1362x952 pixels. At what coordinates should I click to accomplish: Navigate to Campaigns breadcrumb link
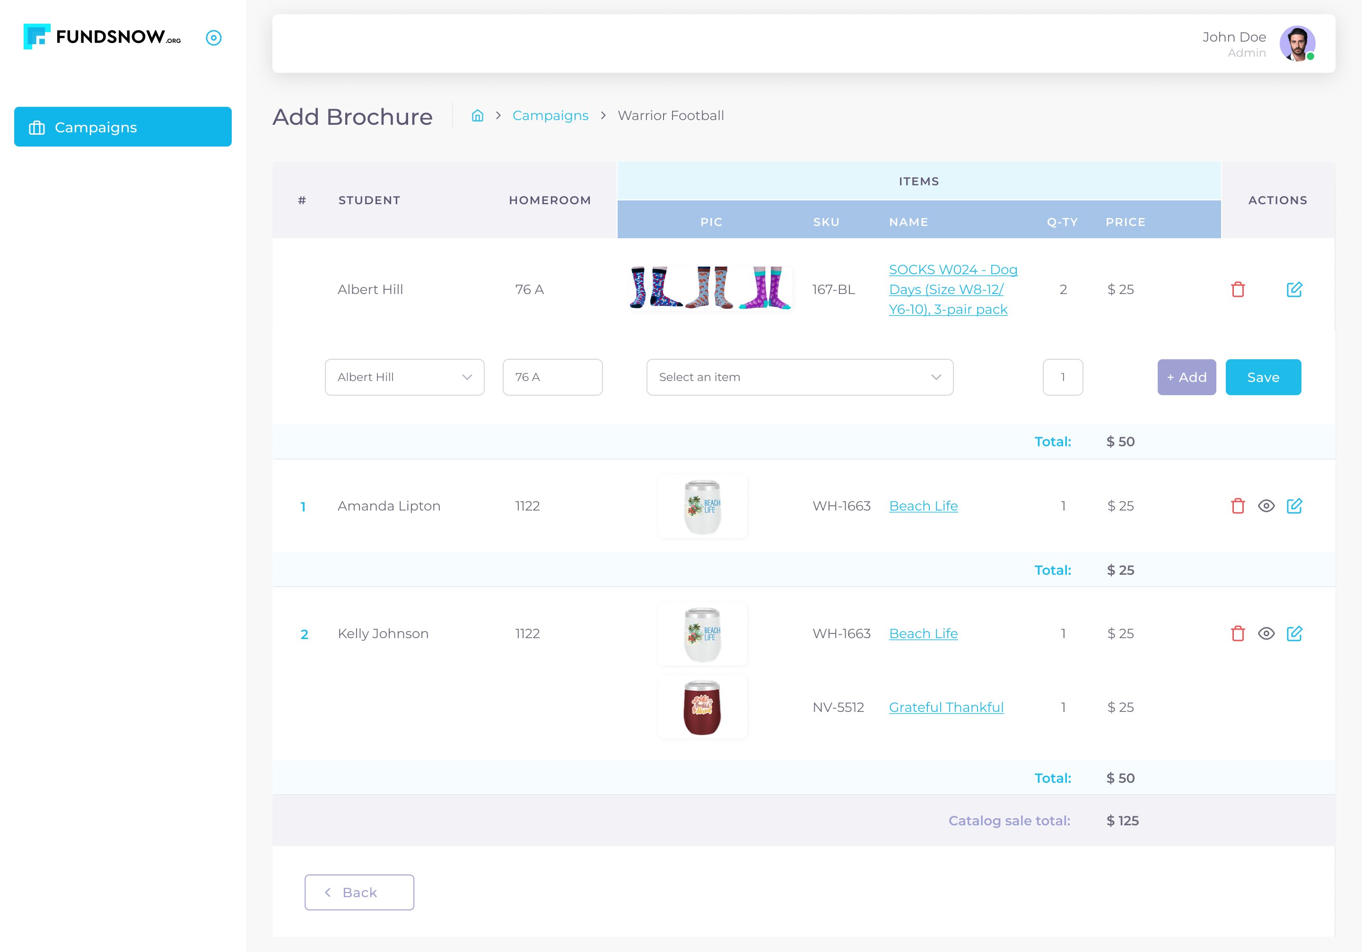coord(550,116)
